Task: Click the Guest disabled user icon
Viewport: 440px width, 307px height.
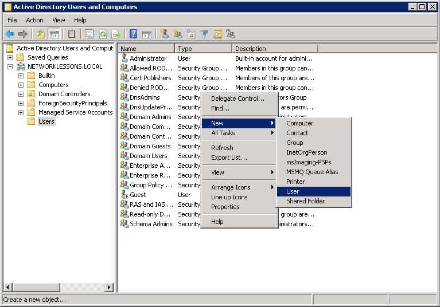Action: [124, 194]
